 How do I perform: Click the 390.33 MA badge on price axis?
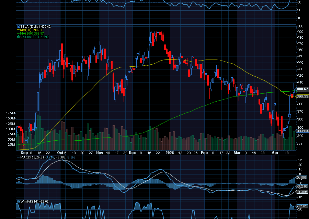point(302,97)
